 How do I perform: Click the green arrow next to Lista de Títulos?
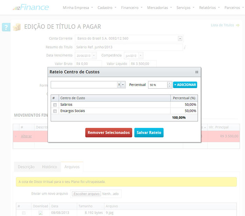[x=238, y=25]
